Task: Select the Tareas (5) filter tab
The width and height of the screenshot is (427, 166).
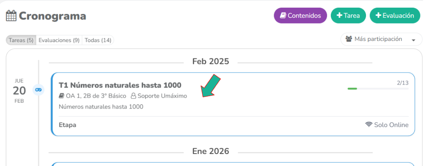Action: (21, 40)
